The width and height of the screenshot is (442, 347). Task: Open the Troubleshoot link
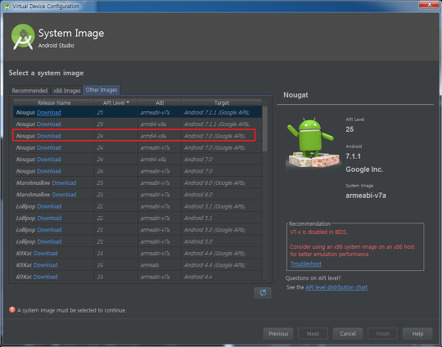306,264
